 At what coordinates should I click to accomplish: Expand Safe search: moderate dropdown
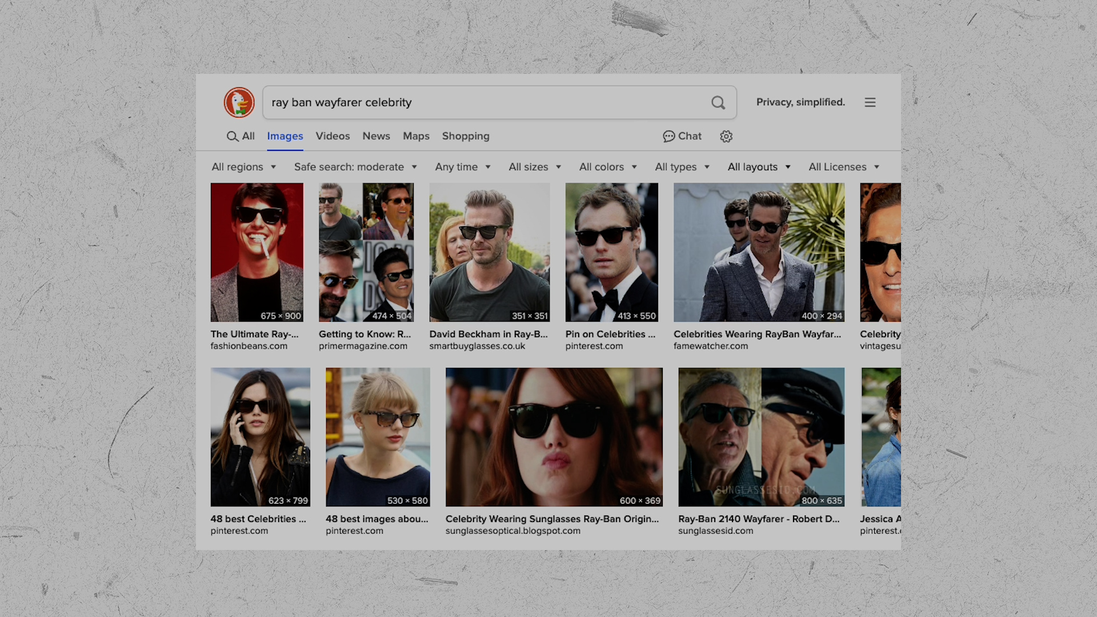[x=355, y=167]
